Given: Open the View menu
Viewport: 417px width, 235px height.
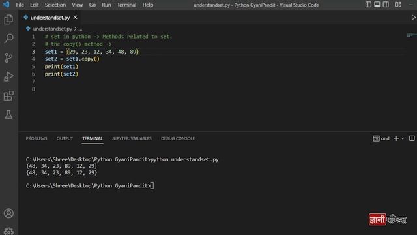Looking at the screenshot, I should [78, 5].
